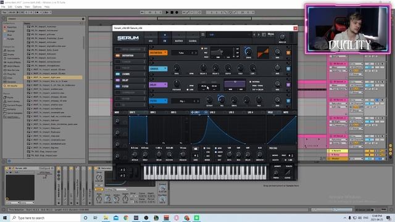This screenshot has height=222, width=395.
Task: Toggle Delay in FX rack list
Action: [118, 80]
